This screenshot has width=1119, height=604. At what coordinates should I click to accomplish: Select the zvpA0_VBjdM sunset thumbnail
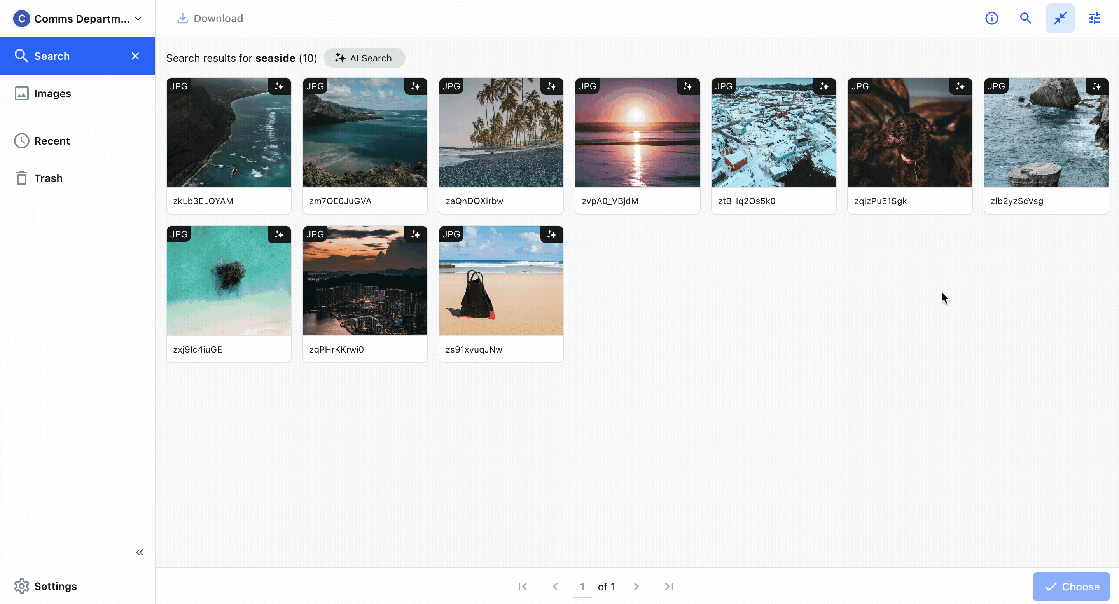pos(637,133)
